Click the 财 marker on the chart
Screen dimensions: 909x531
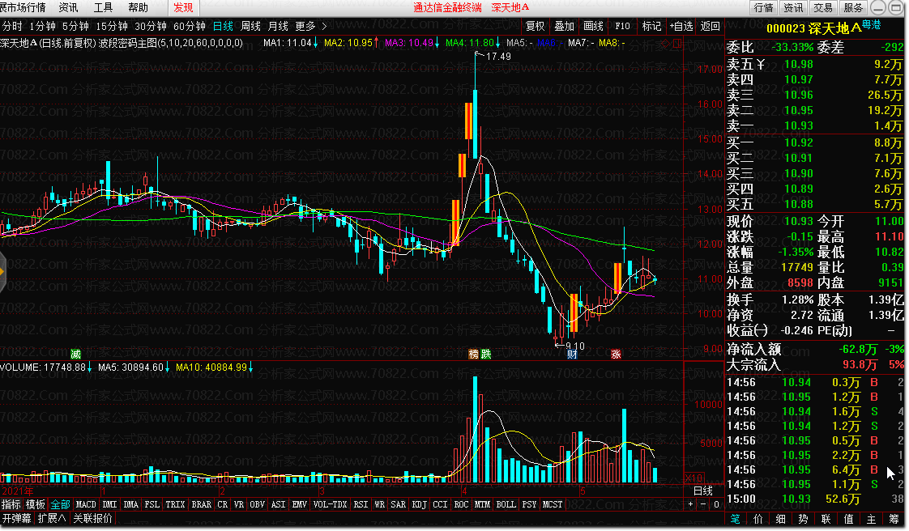click(572, 355)
